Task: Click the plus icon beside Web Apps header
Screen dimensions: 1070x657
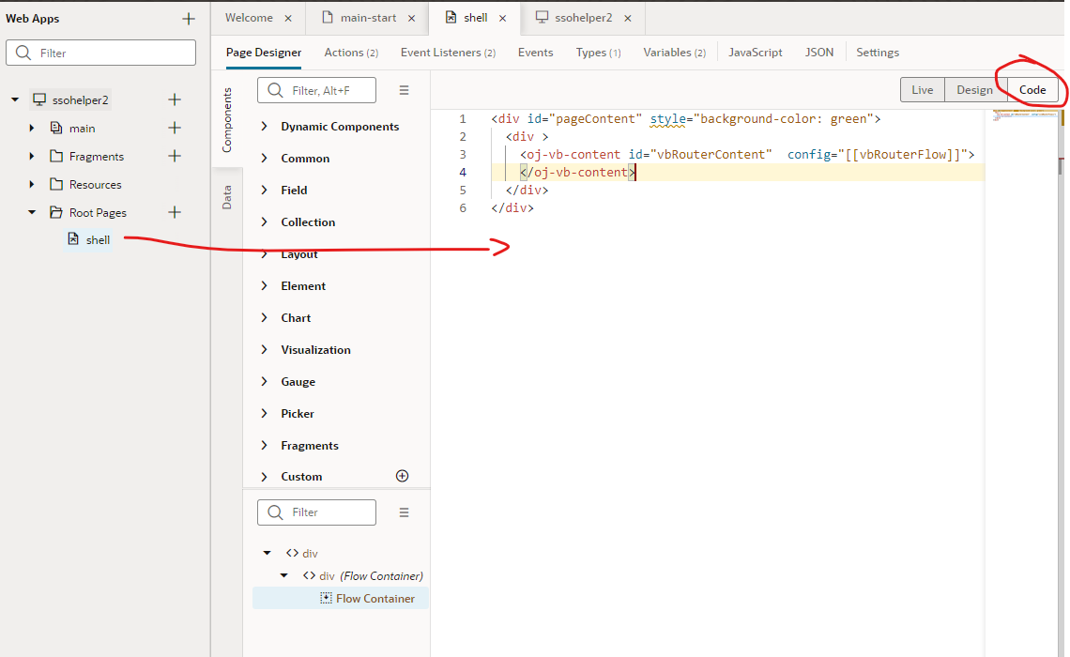Action: 189,19
